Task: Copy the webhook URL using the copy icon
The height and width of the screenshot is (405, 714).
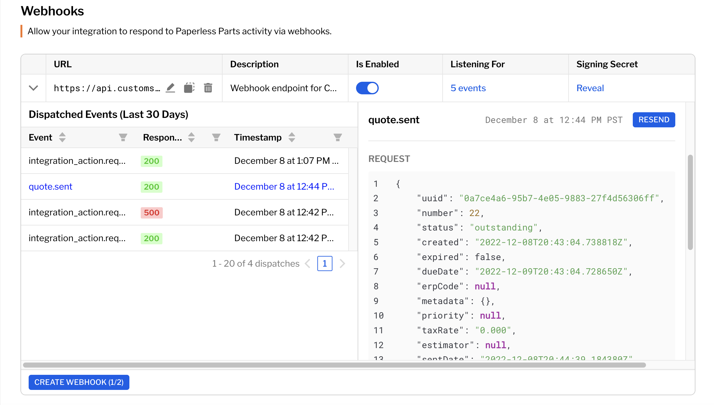Action: [x=189, y=88]
